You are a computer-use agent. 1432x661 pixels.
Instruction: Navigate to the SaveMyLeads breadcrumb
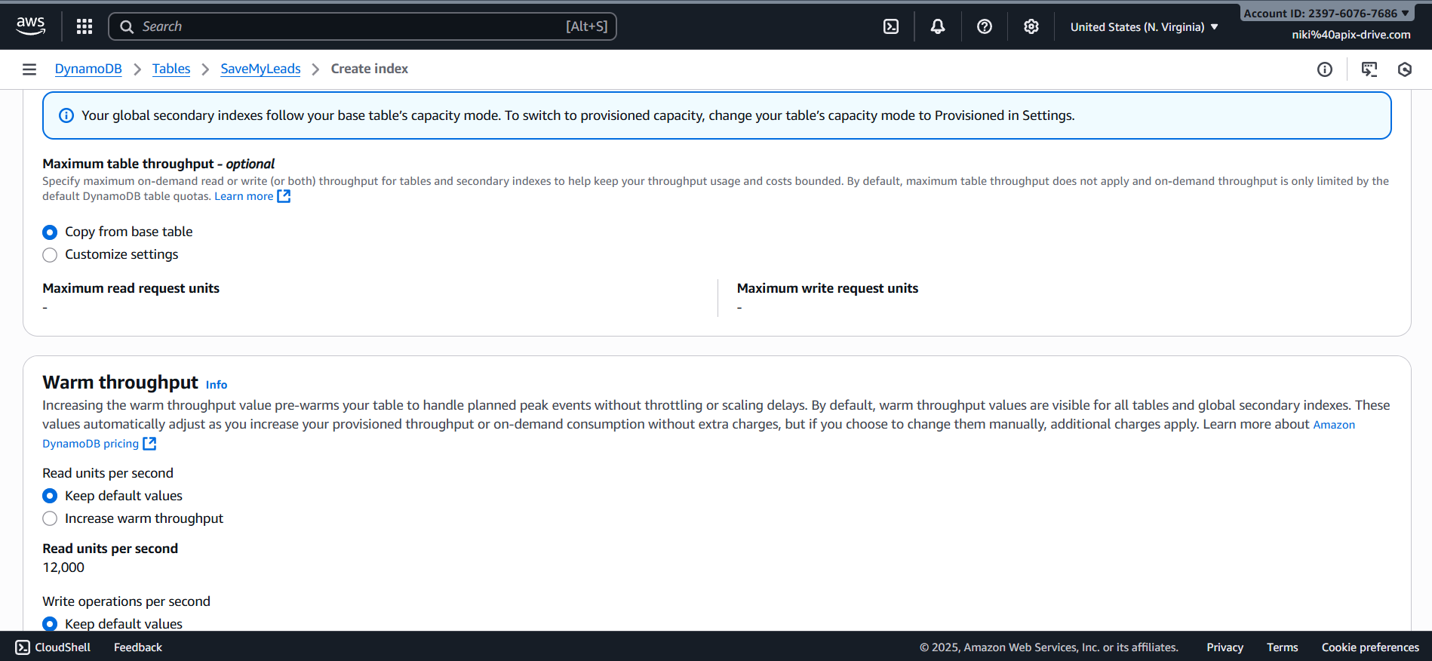pyautogui.click(x=260, y=69)
